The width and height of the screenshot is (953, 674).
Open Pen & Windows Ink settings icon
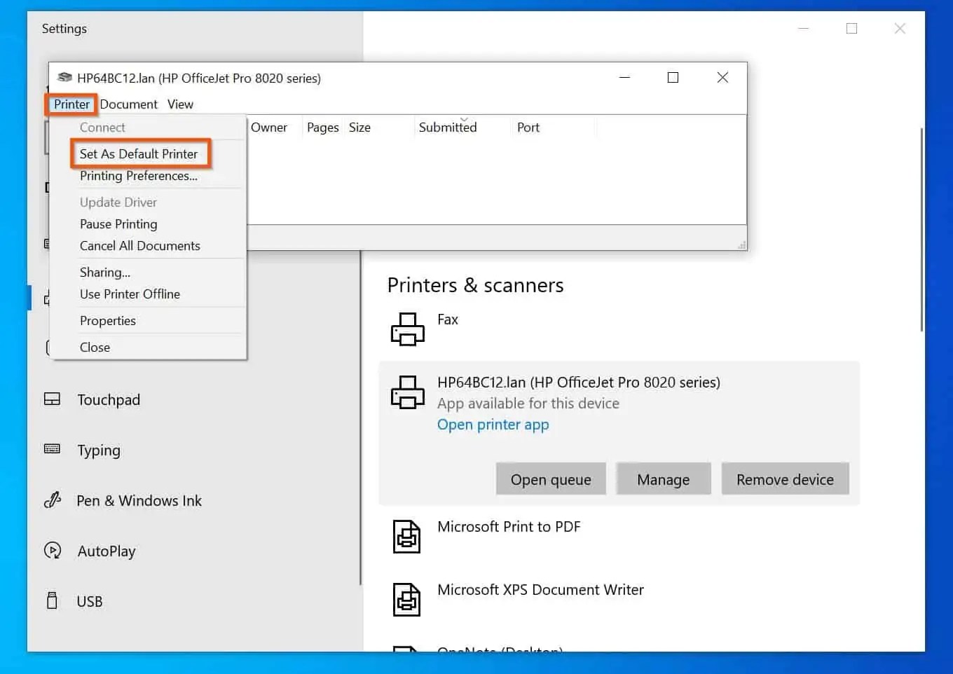point(52,500)
